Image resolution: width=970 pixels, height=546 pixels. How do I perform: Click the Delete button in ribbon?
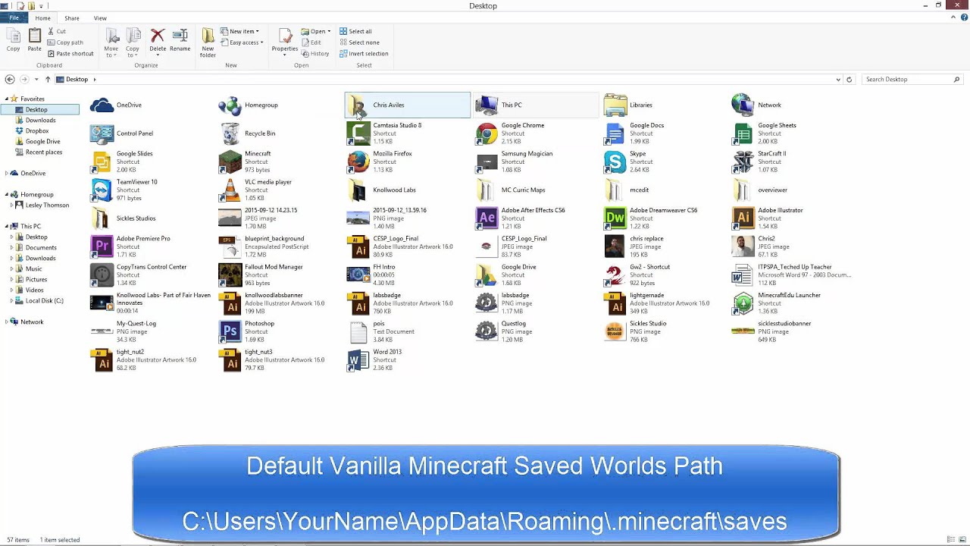tap(158, 40)
